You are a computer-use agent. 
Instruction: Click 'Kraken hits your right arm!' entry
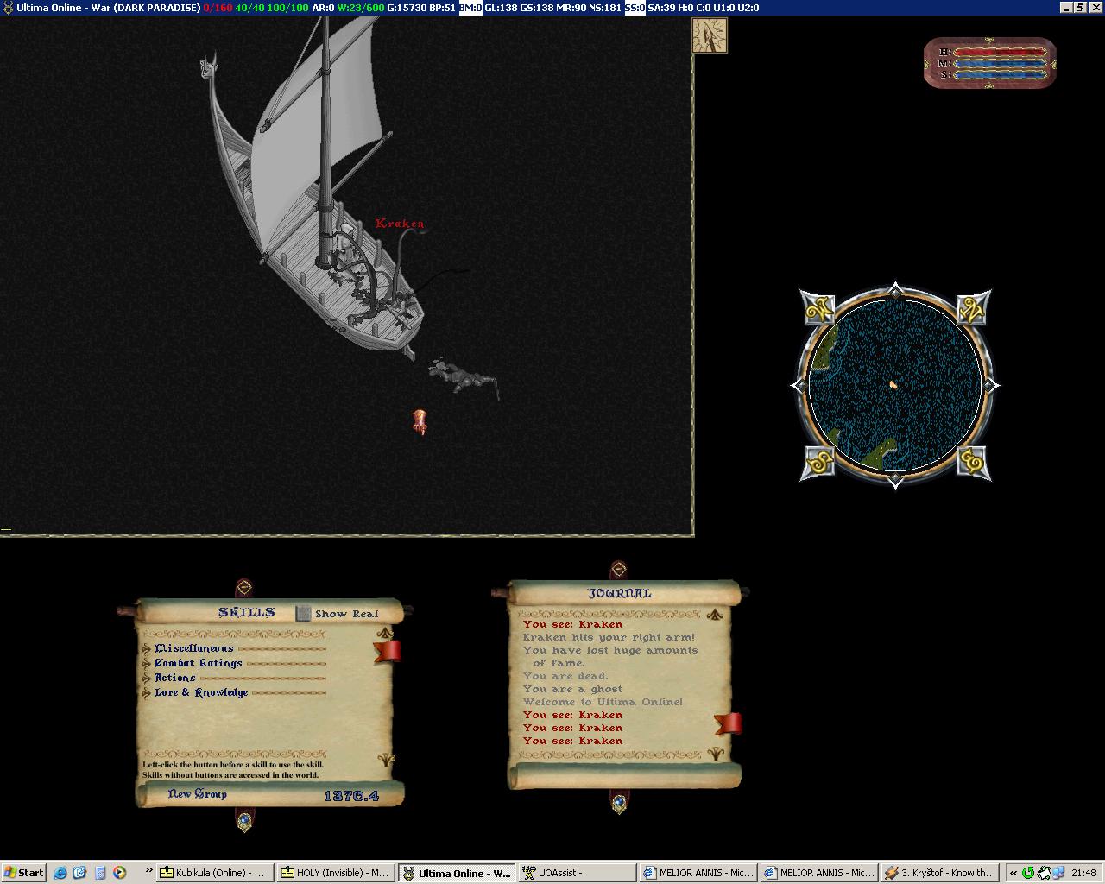click(x=609, y=637)
